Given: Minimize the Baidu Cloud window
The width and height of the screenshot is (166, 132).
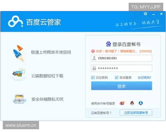Looking at the screenshot, I should (x=153, y=14).
